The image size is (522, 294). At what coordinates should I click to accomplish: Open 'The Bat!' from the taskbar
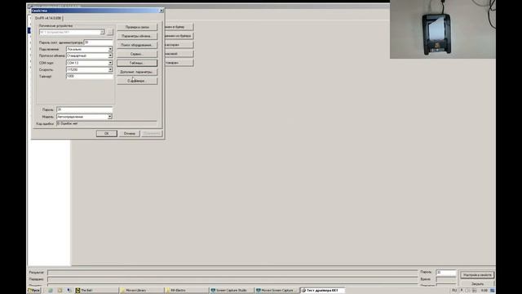pos(96,291)
